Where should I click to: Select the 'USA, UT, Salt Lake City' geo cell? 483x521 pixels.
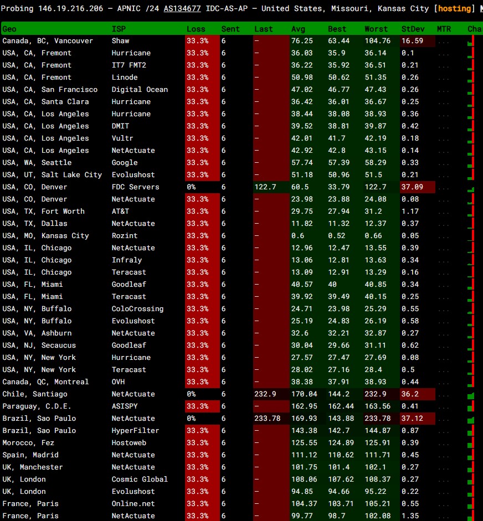[x=52, y=175]
